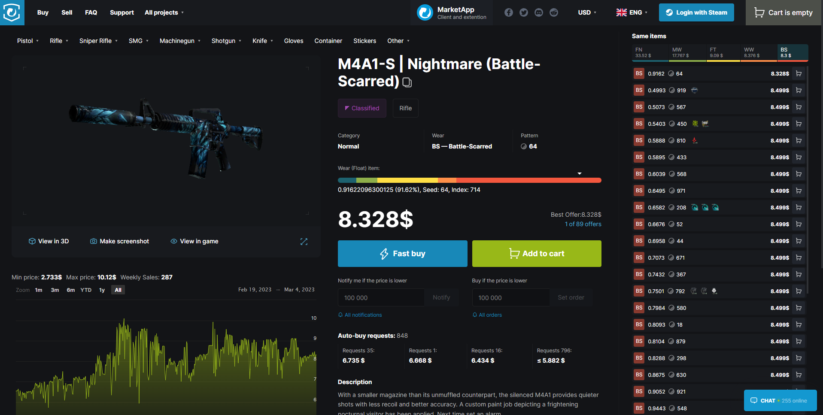
Task: Open the Container category
Action: pyautogui.click(x=328, y=41)
